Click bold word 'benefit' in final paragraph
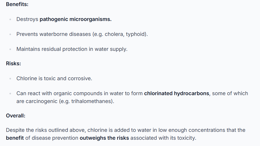This screenshot has height=146, width=260. [15, 138]
